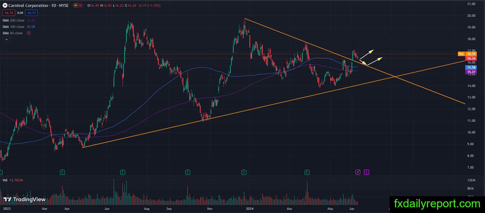Open the earnings E marker between Mar and May 2024
485x213 pixels.
(x=307, y=172)
